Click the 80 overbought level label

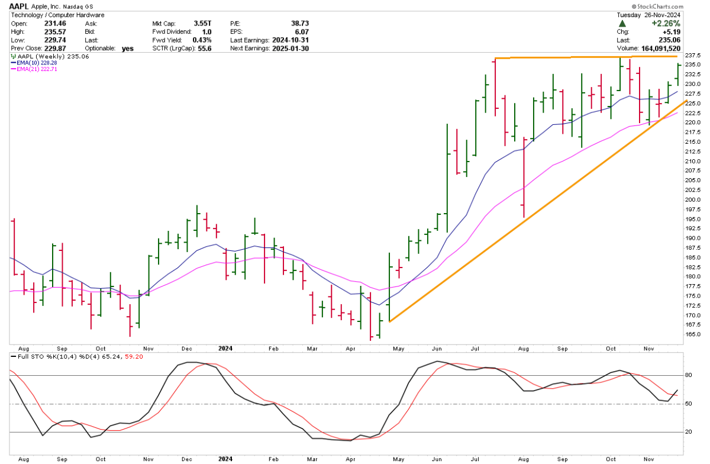click(688, 375)
